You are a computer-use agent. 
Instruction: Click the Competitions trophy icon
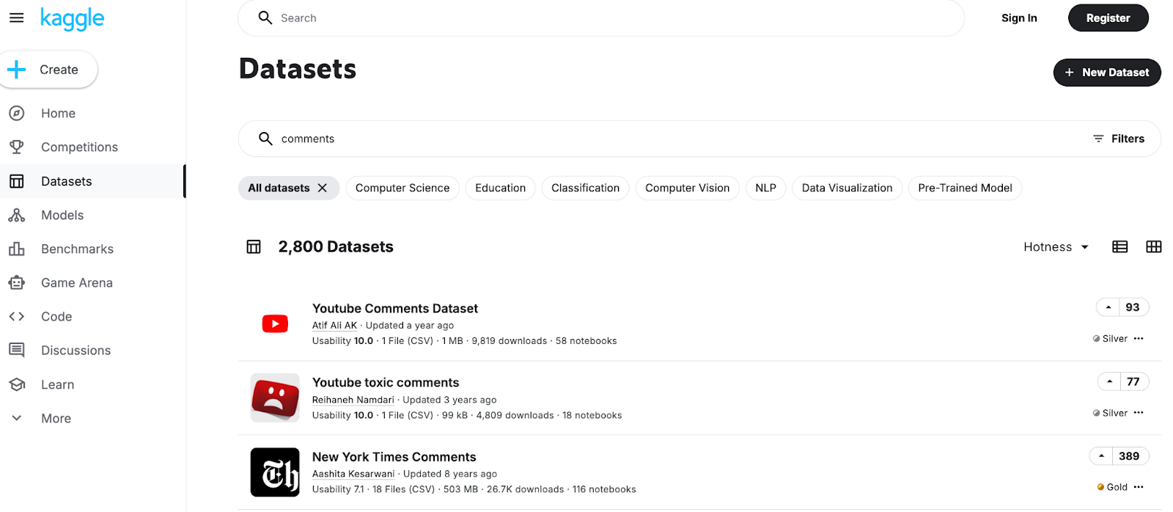pos(17,147)
